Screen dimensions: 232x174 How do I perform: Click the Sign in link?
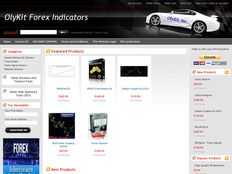pyautogui.click(x=200, y=3)
